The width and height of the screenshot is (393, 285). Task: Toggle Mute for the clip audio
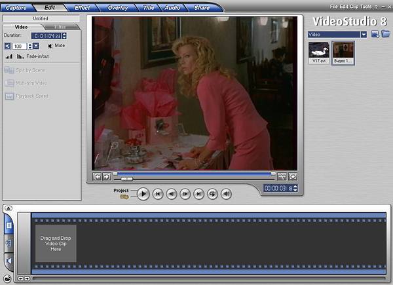56,46
